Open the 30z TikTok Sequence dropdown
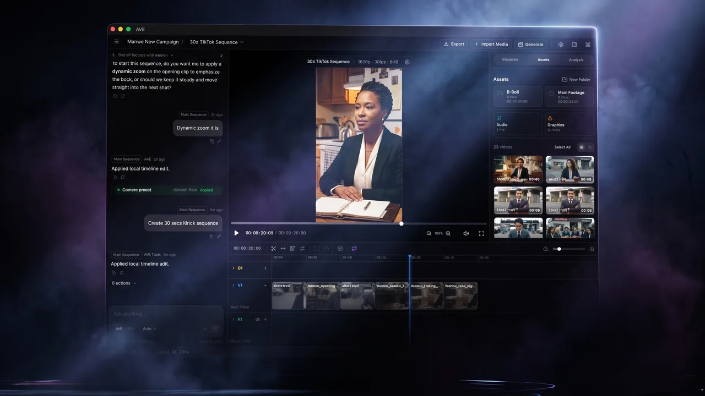Screen dimensions: 705x396 coord(216,42)
